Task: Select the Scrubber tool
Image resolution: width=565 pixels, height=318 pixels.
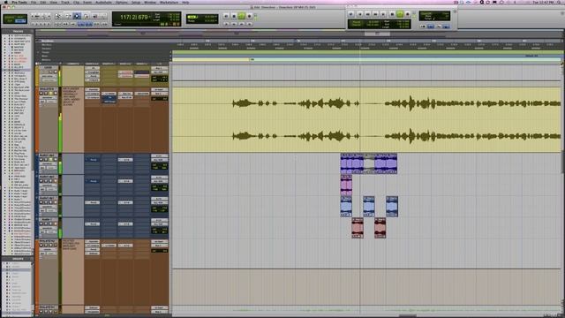Action: coord(94,16)
